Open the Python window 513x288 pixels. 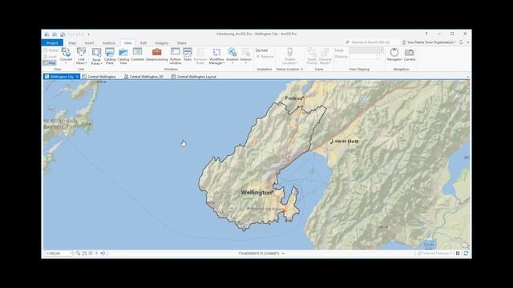click(x=176, y=56)
